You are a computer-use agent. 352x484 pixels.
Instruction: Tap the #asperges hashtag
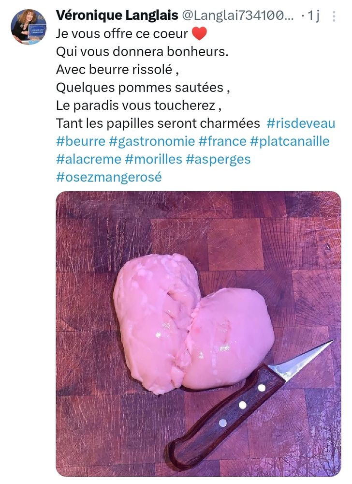(x=218, y=160)
